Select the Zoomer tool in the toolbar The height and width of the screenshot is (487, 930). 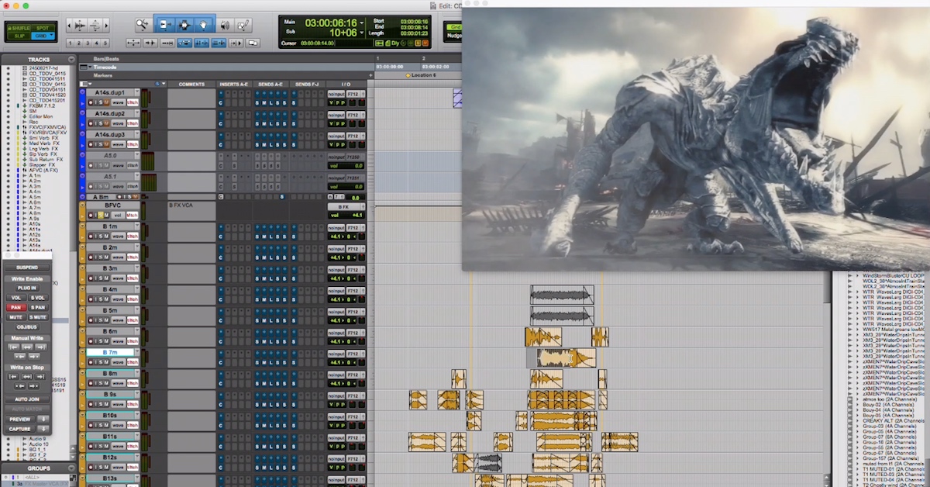[143, 25]
